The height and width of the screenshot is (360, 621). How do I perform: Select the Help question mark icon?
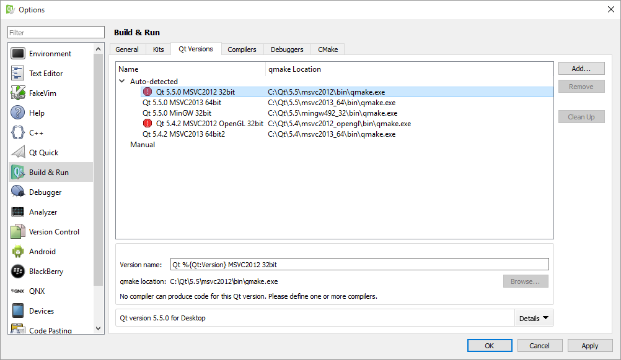[18, 113]
